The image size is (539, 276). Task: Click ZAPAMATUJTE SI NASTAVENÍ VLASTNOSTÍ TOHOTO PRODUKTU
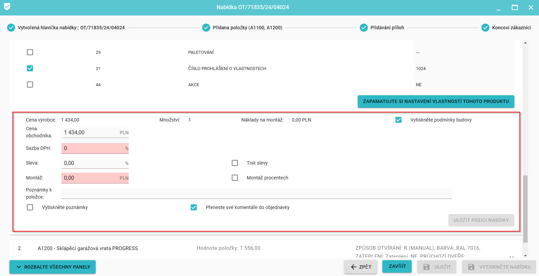pos(436,101)
